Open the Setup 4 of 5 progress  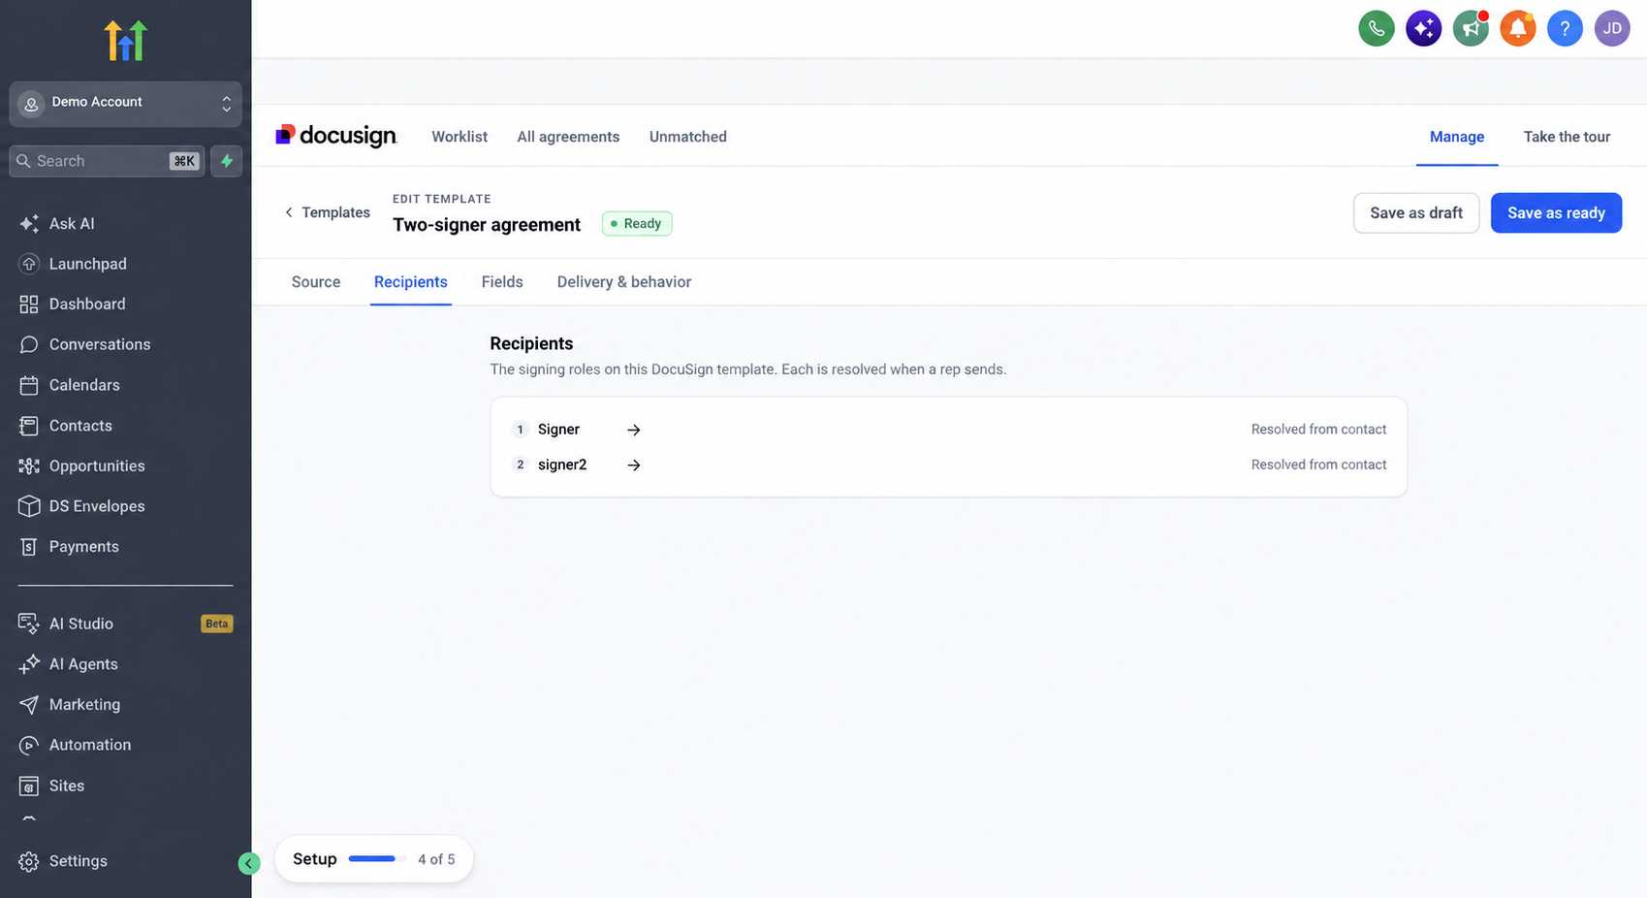374,859
